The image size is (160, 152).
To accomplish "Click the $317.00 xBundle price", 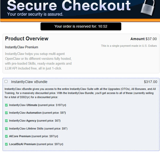I will pyautogui.click(x=151, y=82).
